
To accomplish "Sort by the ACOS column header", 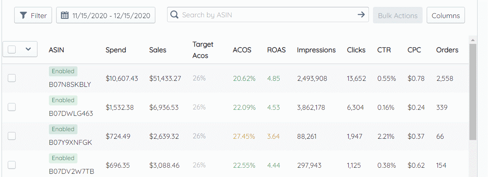I will [242, 50].
